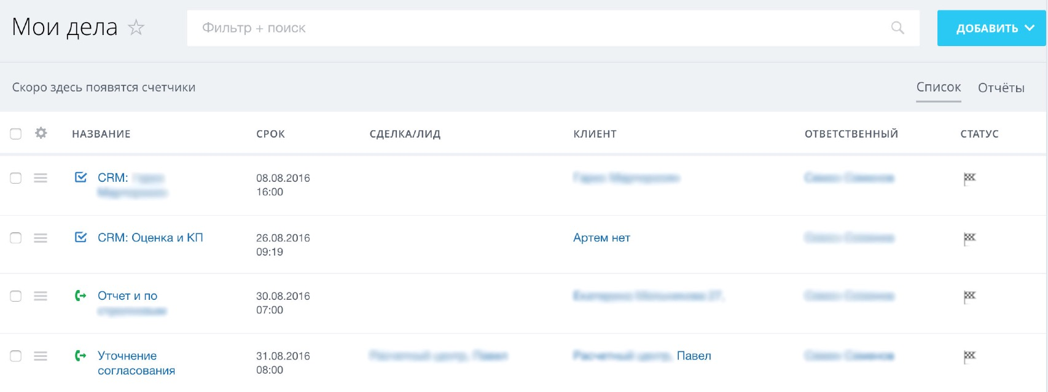1048x392 pixels.
Task: Open row menu for Отчет и по
Action: pyautogui.click(x=41, y=296)
